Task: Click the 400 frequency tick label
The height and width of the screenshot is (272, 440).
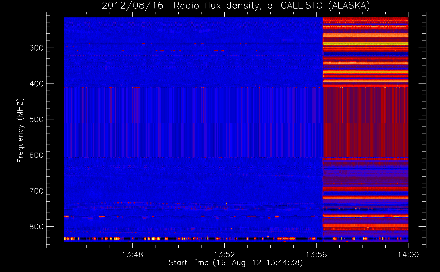Action: pyautogui.click(x=36, y=84)
